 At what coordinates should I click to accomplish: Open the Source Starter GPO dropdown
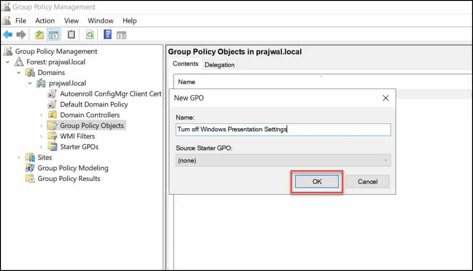click(283, 160)
